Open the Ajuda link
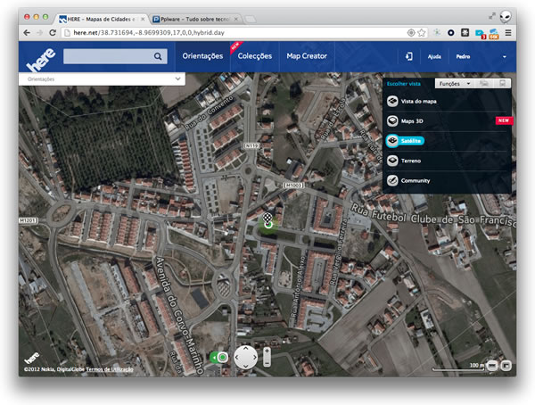This screenshot has height=405, width=535. point(434,57)
